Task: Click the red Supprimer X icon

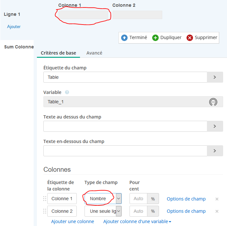Action: click(190, 38)
